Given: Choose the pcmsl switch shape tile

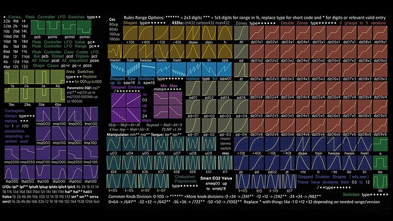Looking at the screenshot, I should pyautogui.click(x=69, y=27).
